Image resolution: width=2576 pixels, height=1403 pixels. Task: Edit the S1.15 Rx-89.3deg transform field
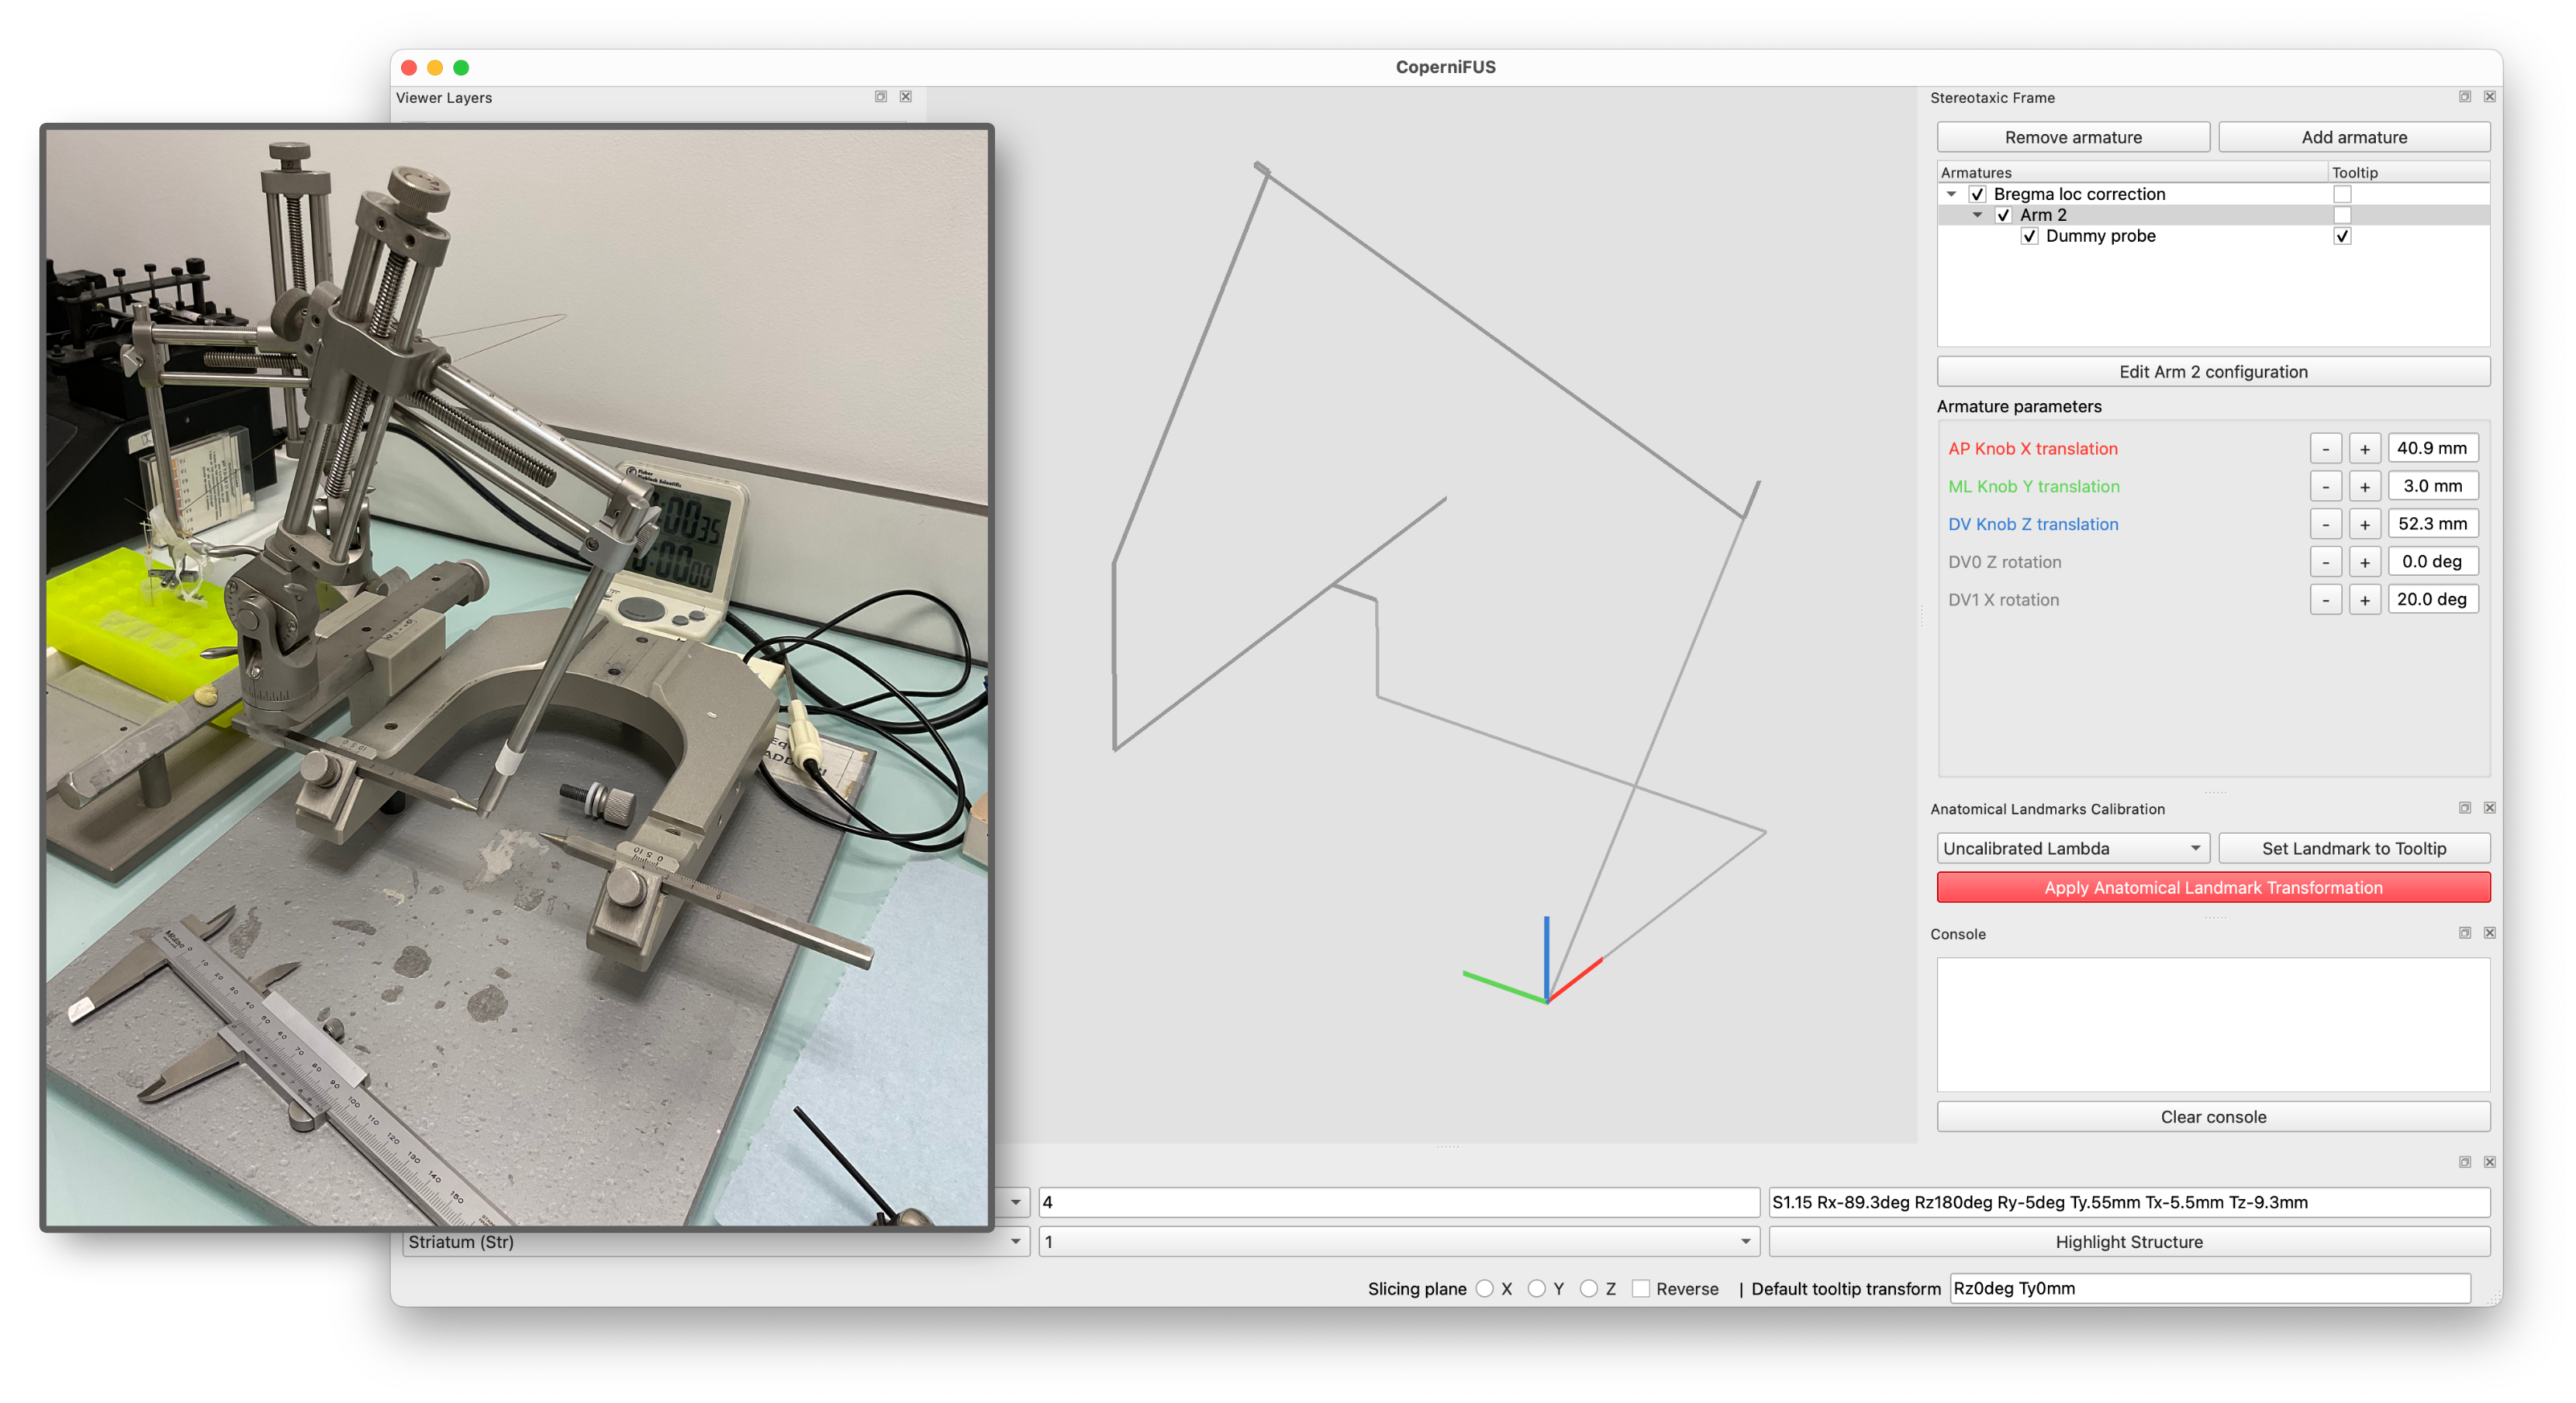pyautogui.click(x=2128, y=1203)
